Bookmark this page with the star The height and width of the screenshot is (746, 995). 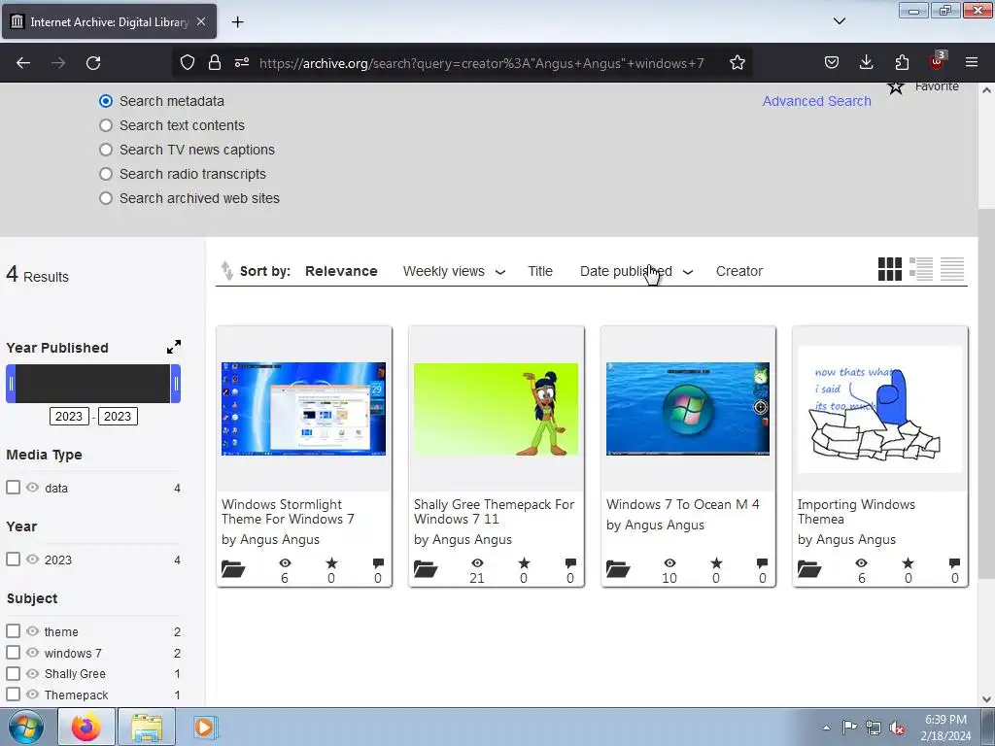coord(737,62)
